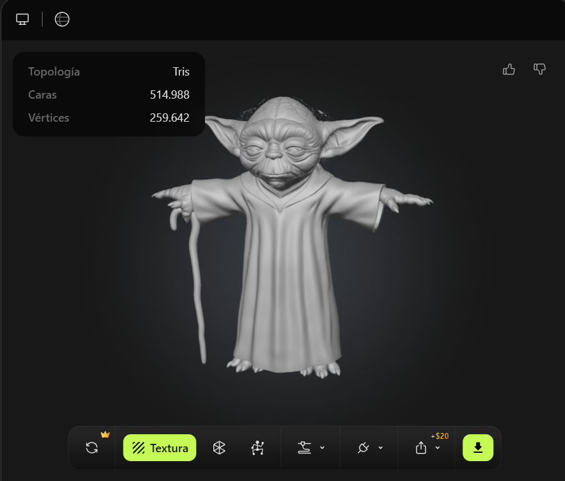The height and width of the screenshot is (481, 565).
Task: Click the +$20 price tag
Action: 439,436
